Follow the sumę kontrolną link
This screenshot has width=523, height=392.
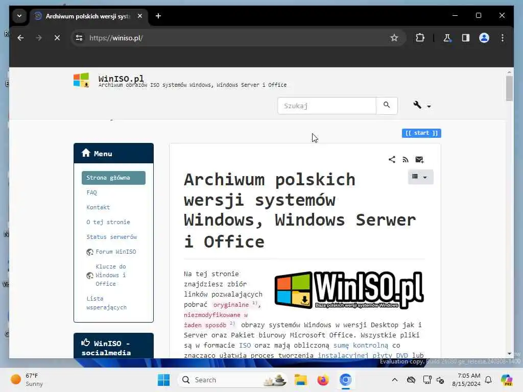[361, 346]
